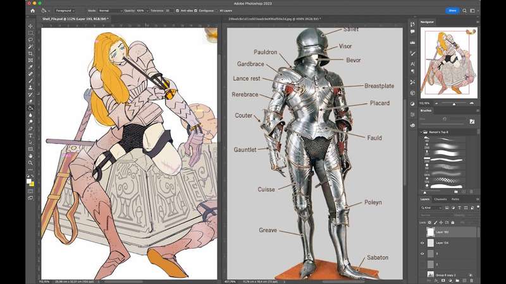Select the Layer 193 thumbnail
This screenshot has width=506, height=284.
pyautogui.click(x=431, y=232)
